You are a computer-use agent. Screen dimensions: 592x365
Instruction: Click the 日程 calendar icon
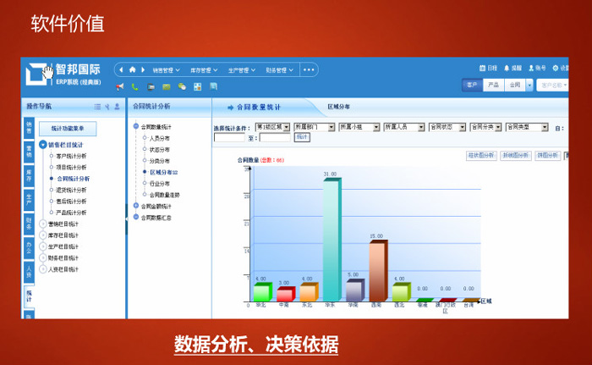pos(482,68)
